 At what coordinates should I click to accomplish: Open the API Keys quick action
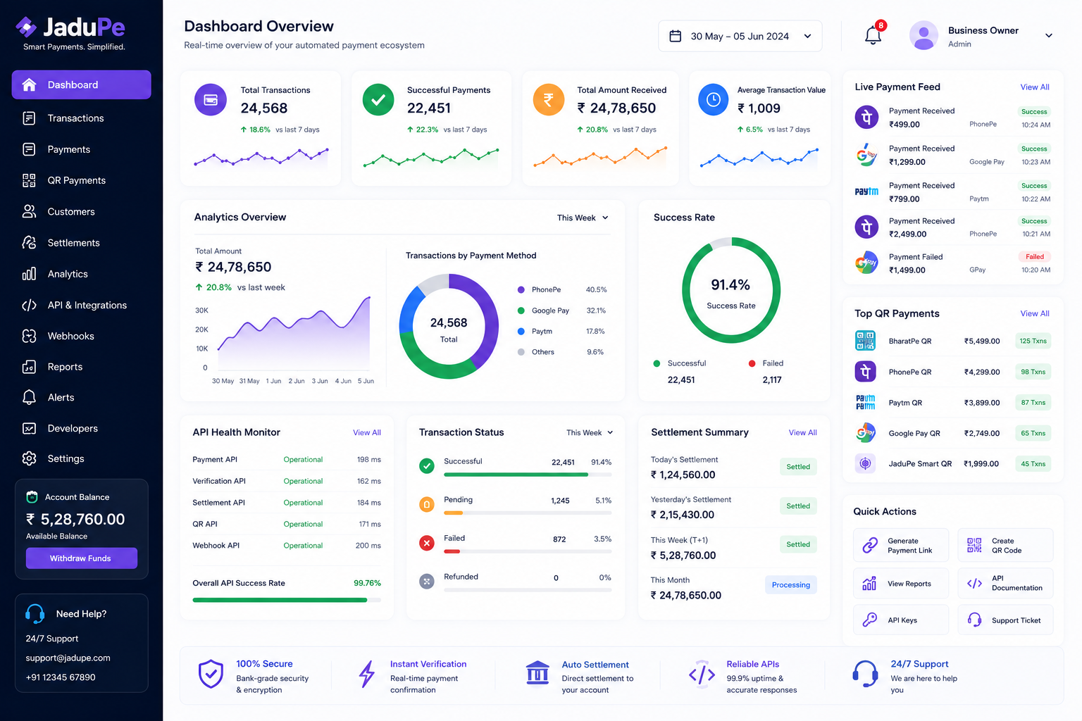click(x=901, y=620)
